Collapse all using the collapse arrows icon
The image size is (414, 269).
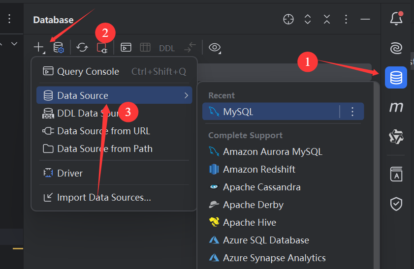(327, 19)
